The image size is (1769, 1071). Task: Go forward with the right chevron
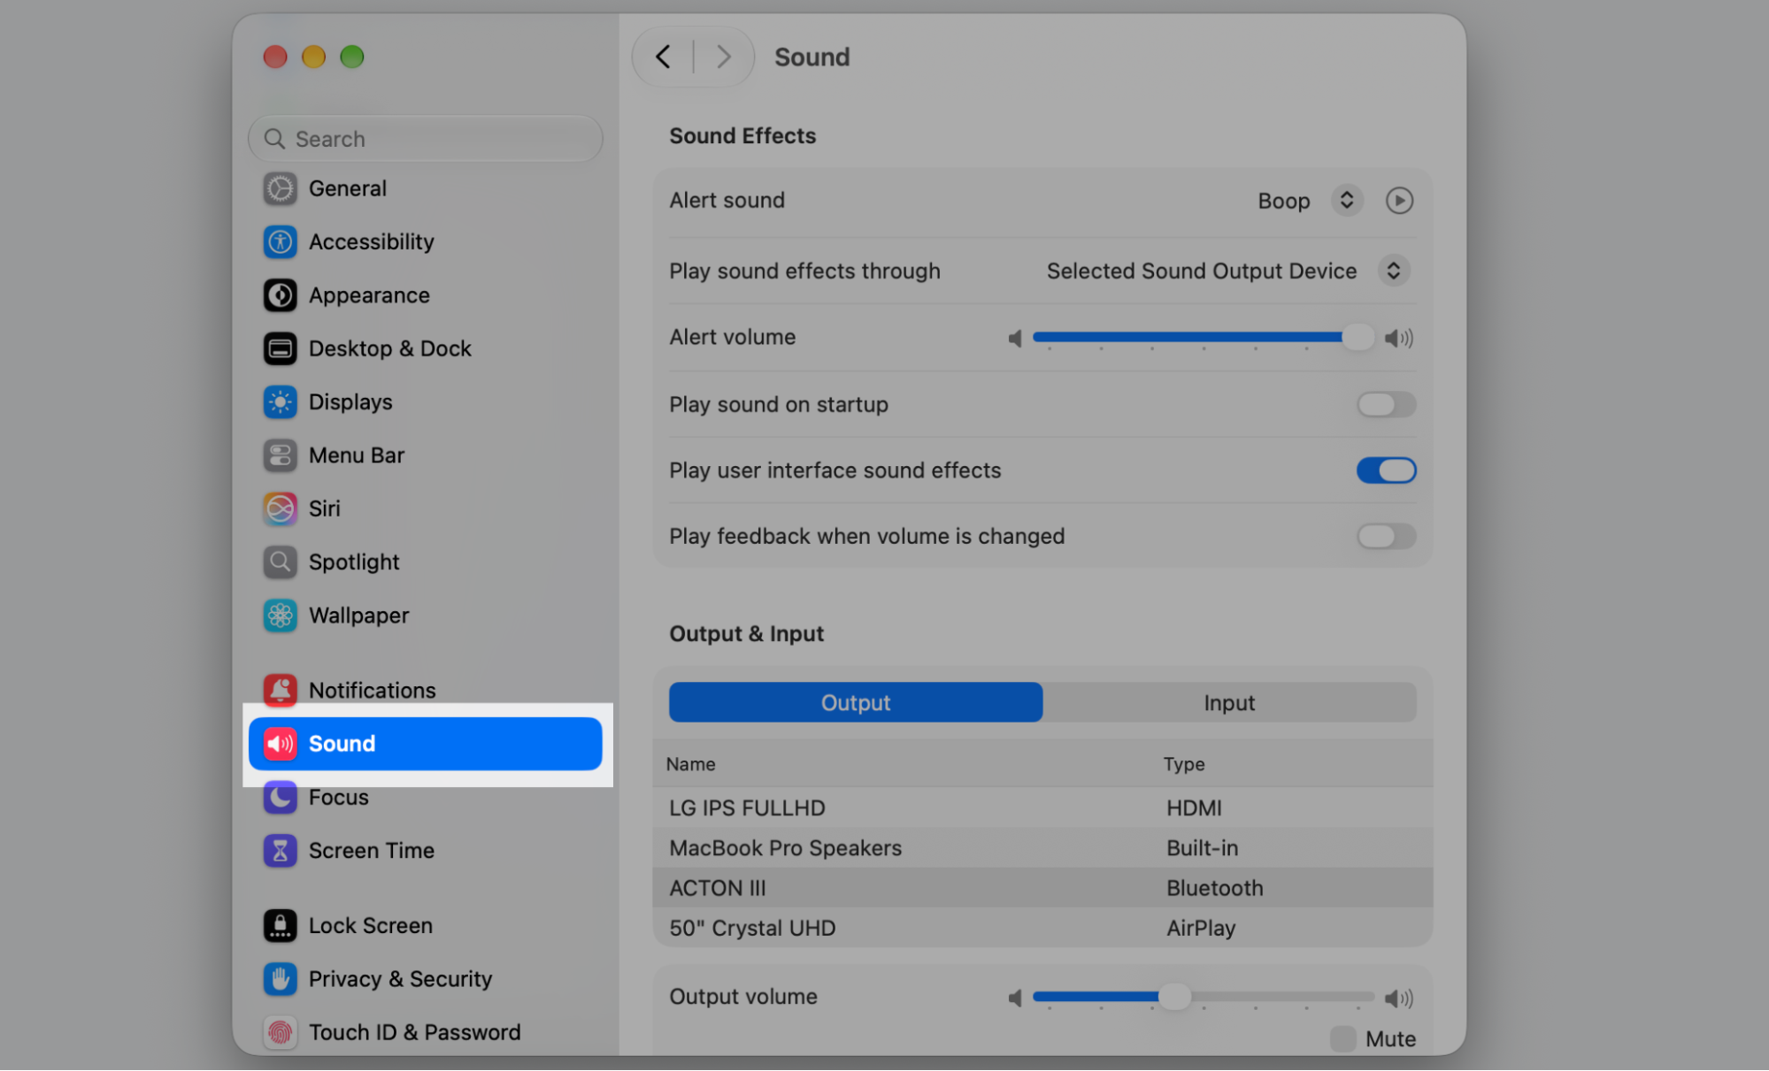pyautogui.click(x=723, y=57)
